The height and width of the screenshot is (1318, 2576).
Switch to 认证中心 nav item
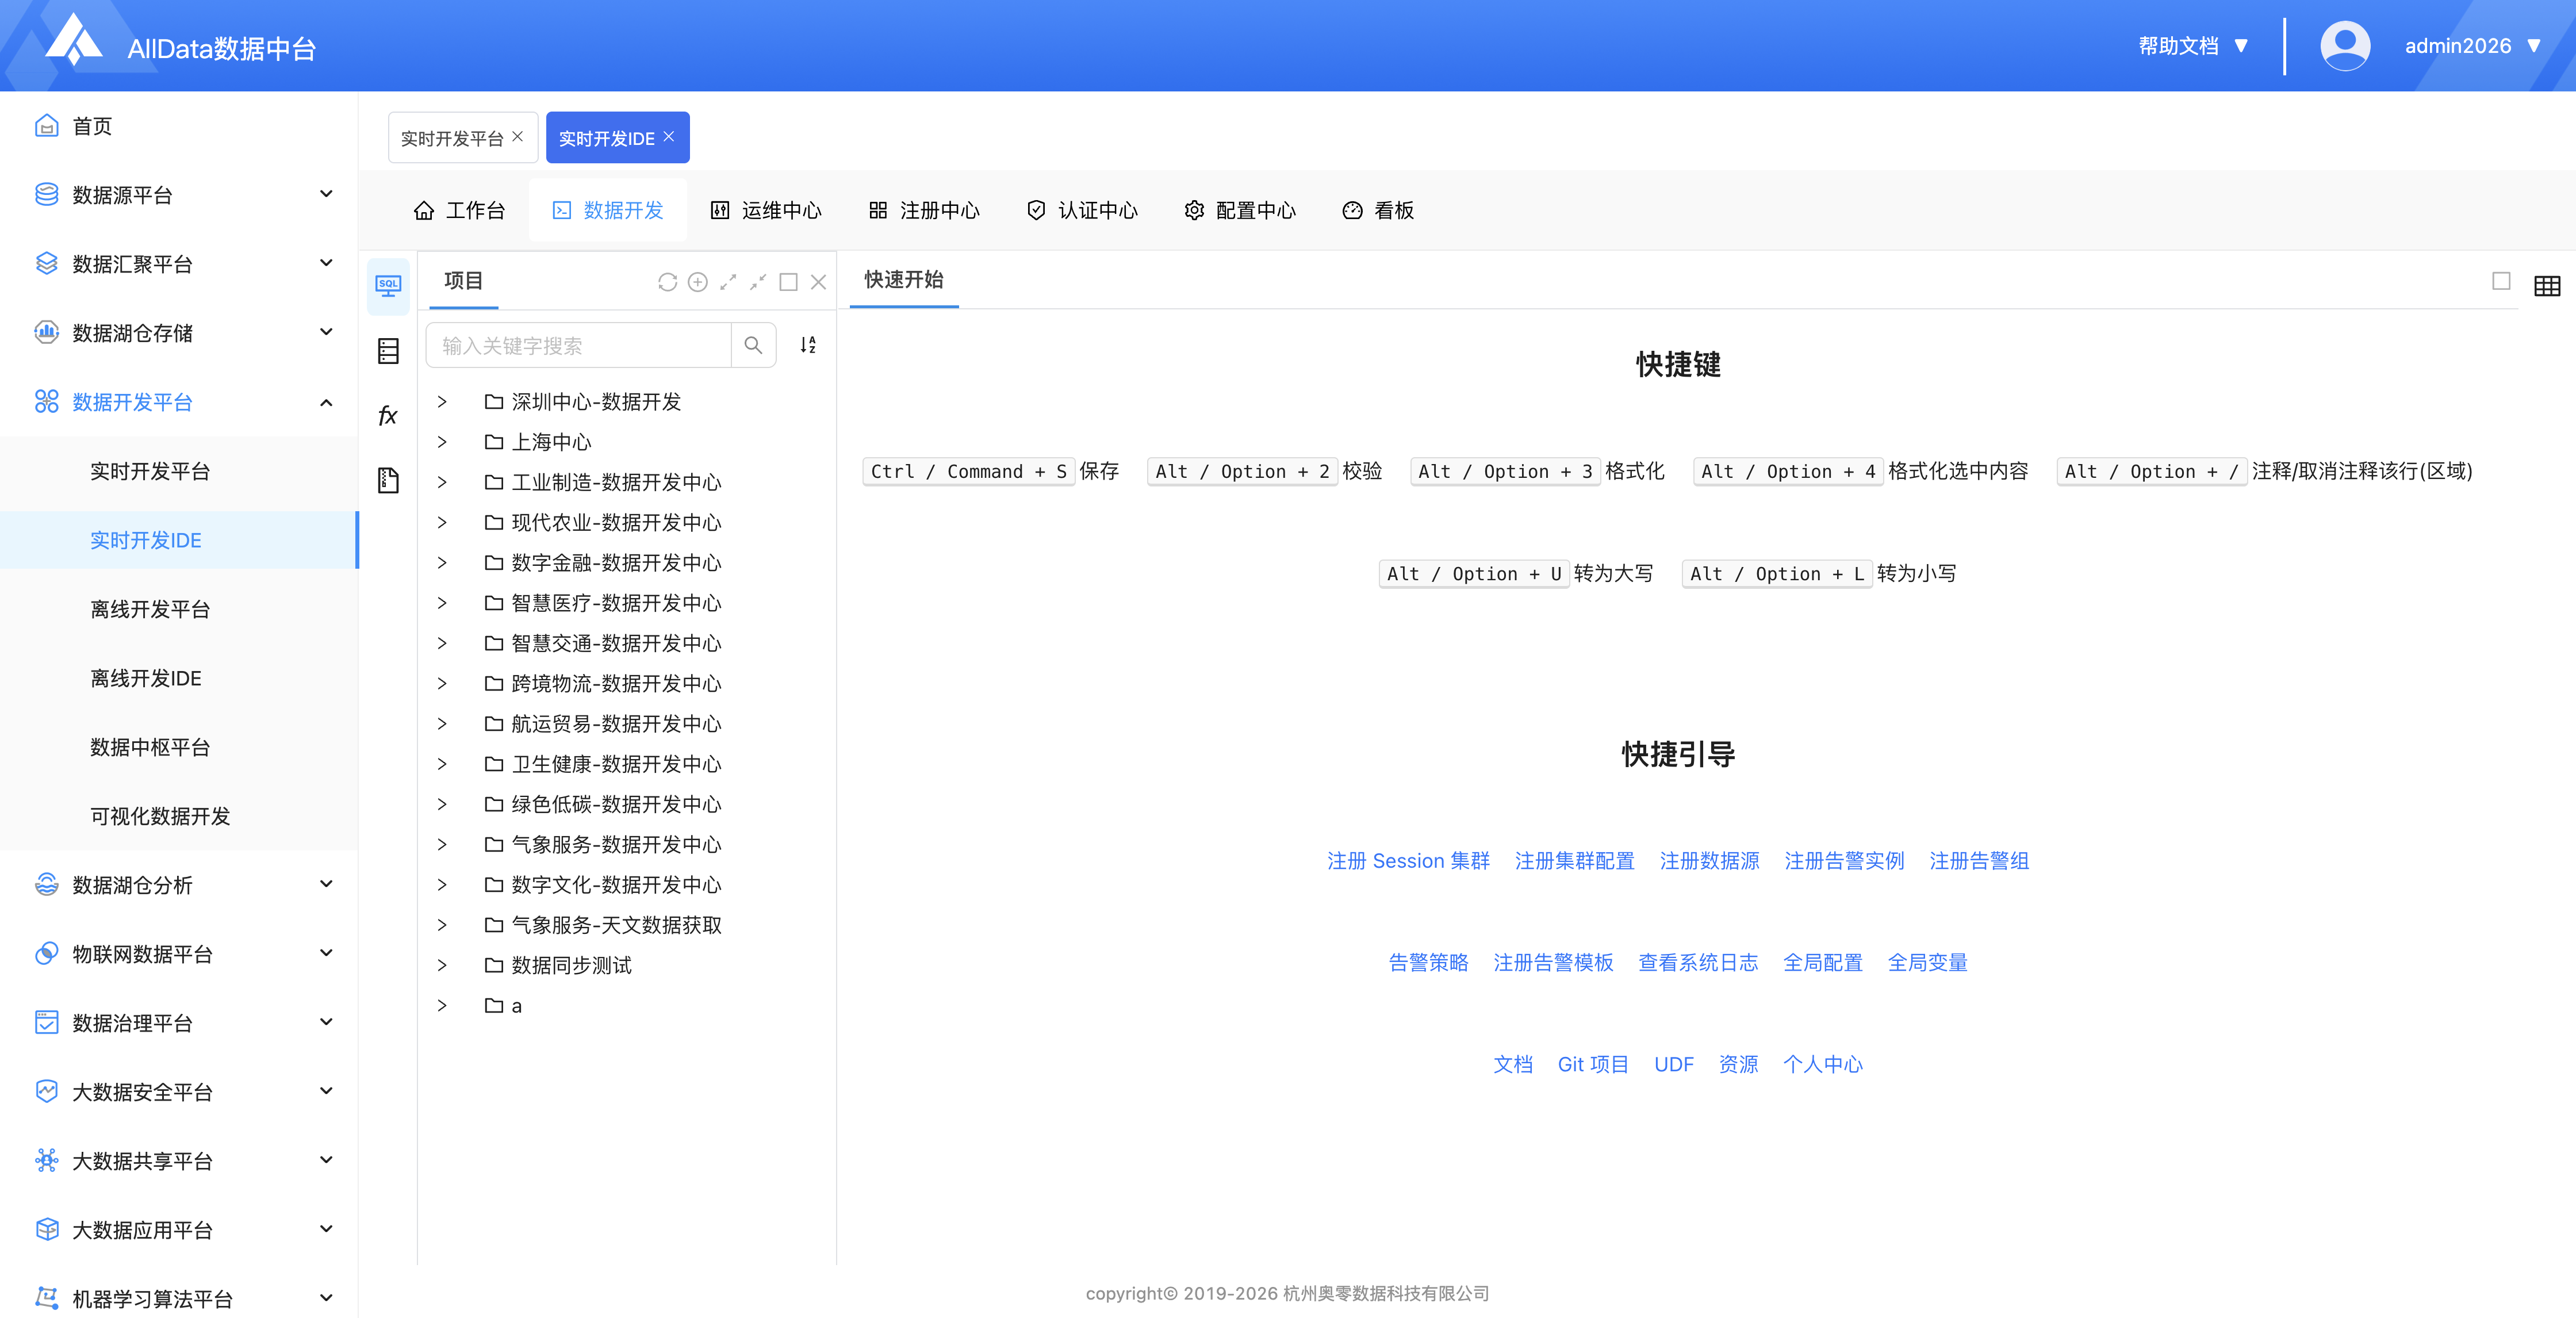pyautogui.click(x=1082, y=210)
